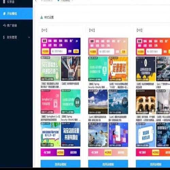
Task: Click the yellow 今日更新 button in H1
Action: click(46, 51)
